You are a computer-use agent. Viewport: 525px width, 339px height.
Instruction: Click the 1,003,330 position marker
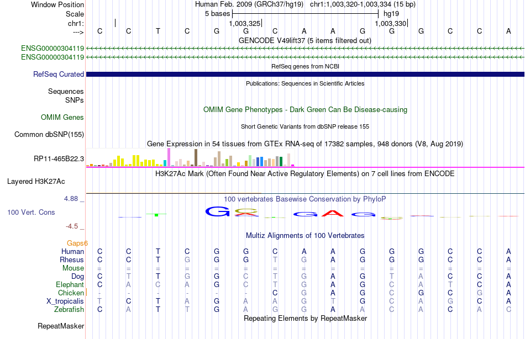pos(391,23)
